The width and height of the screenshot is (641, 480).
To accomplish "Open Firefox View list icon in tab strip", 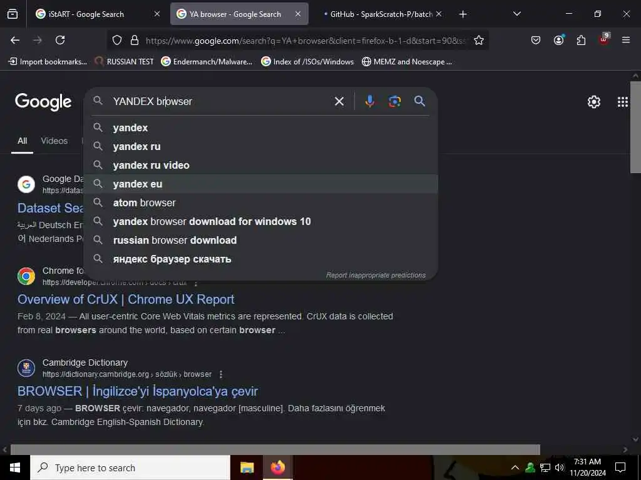I will point(13,14).
